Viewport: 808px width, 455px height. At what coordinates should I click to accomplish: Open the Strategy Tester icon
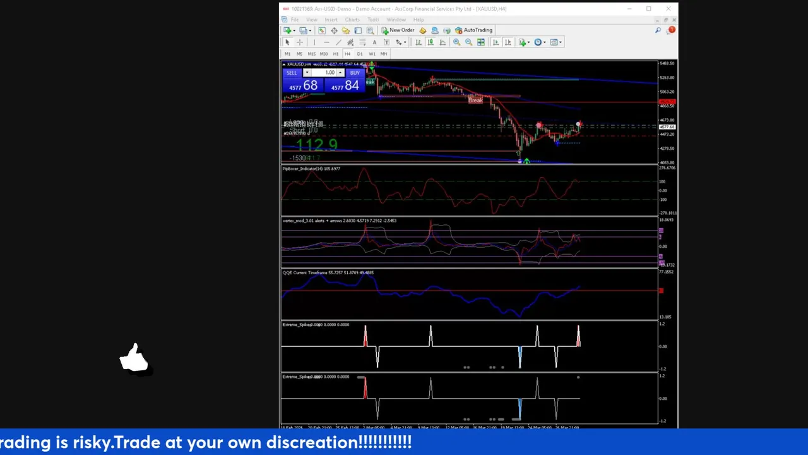coord(370,30)
